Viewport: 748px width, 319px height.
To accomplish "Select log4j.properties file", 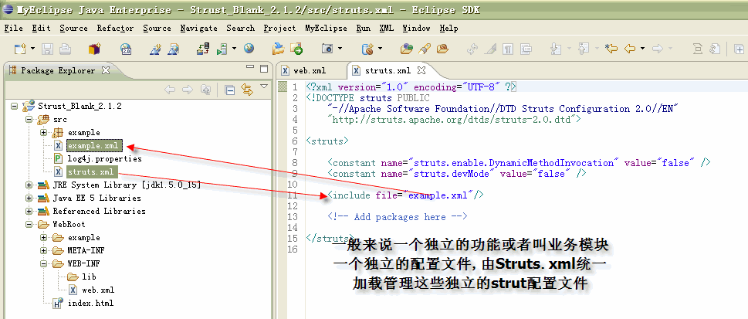I will coord(104,158).
